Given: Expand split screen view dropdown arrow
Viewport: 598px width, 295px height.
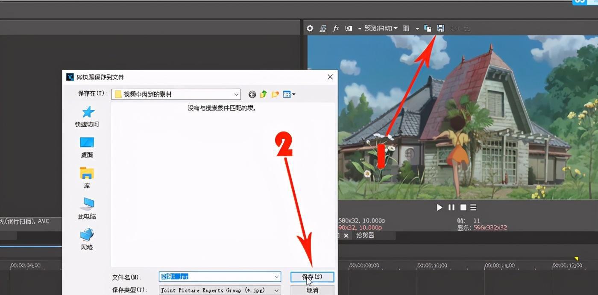Looking at the screenshot, I should pyautogui.click(x=360, y=29).
